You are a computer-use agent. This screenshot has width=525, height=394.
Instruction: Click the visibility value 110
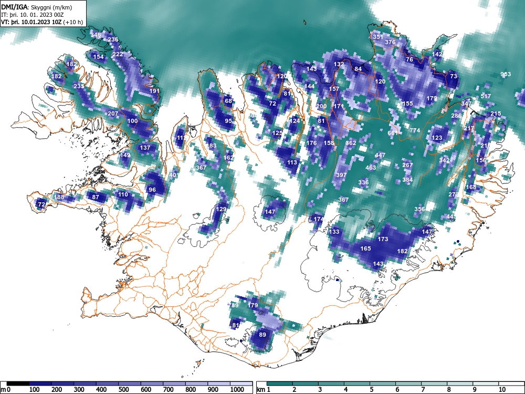[x=123, y=194]
